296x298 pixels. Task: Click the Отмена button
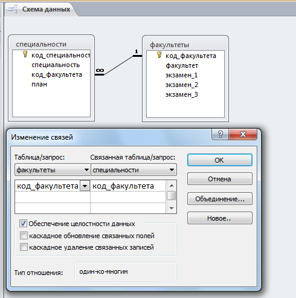click(x=220, y=179)
